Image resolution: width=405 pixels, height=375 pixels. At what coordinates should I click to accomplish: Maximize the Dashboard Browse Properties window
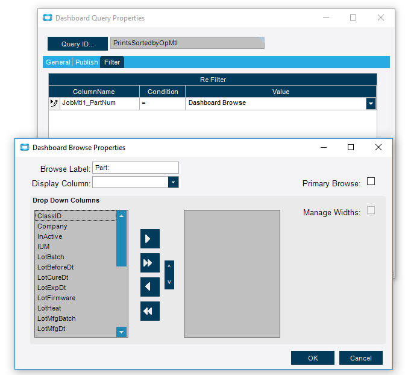tap(351, 147)
